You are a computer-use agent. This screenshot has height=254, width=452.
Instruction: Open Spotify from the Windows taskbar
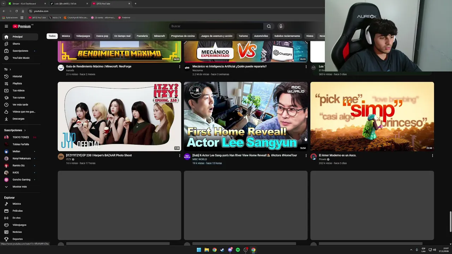pos(238,250)
